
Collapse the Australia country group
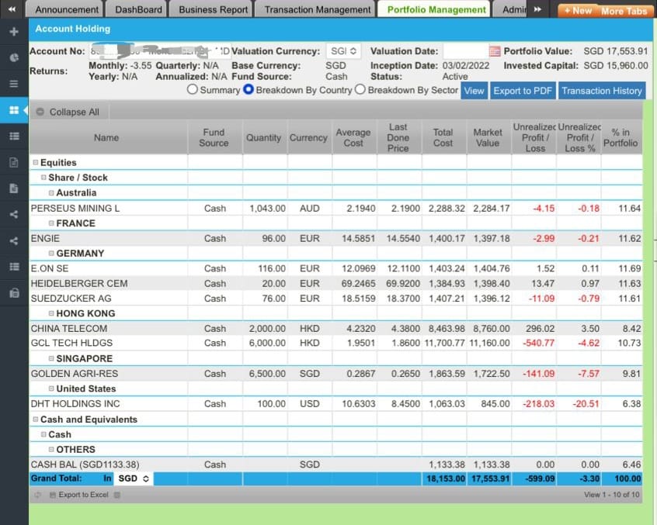[x=51, y=193]
